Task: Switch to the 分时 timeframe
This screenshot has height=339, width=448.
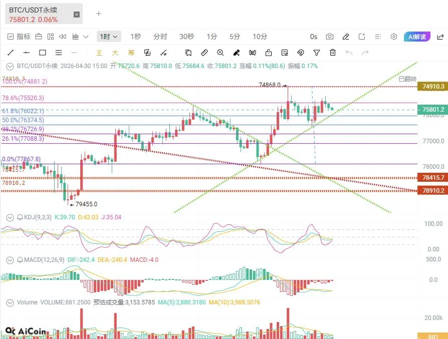Action: tap(160, 37)
